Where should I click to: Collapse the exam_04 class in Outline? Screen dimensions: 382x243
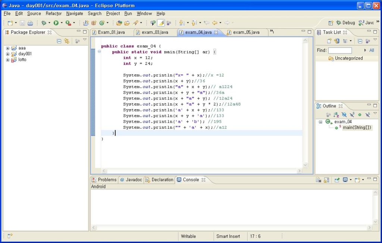320,122
